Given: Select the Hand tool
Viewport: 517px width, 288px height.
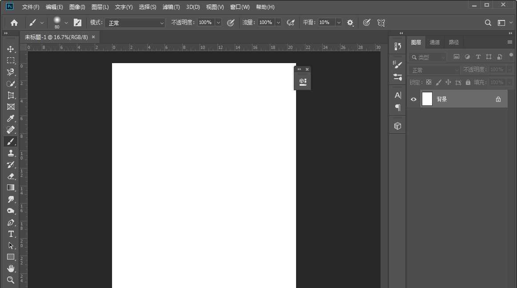Looking at the screenshot, I should pyautogui.click(x=11, y=268).
